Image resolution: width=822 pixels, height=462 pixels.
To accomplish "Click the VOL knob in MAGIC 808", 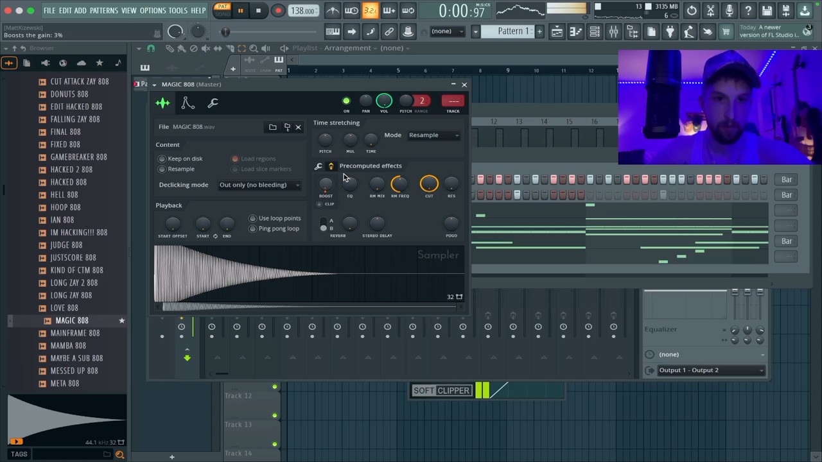I will tap(384, 101).
